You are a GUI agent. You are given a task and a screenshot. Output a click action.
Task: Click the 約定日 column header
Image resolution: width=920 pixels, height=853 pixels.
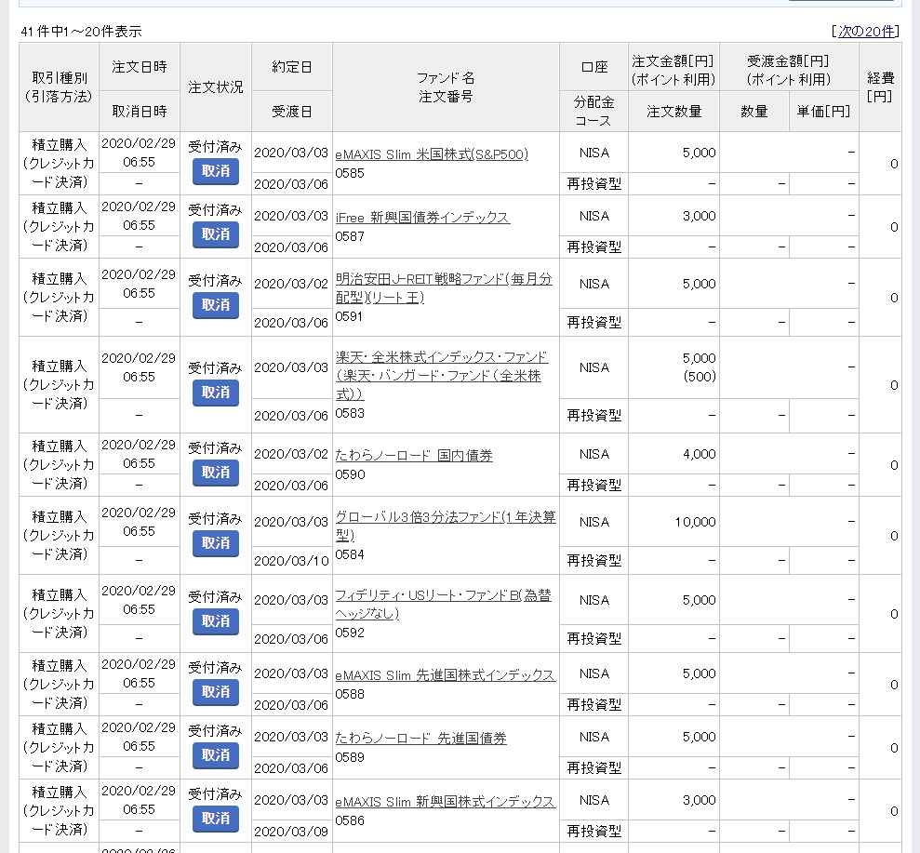pos(291,67)
